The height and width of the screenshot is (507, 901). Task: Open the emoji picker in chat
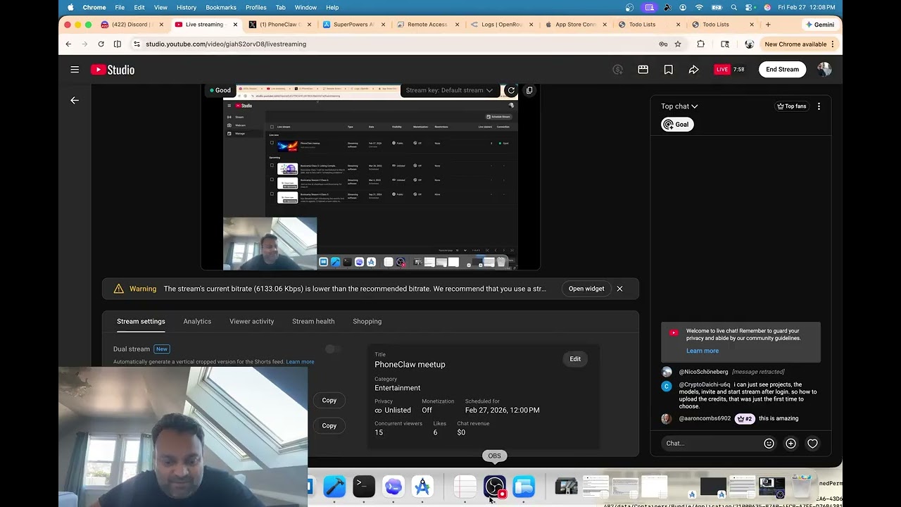pyautogui.click(x=769, y=444)
